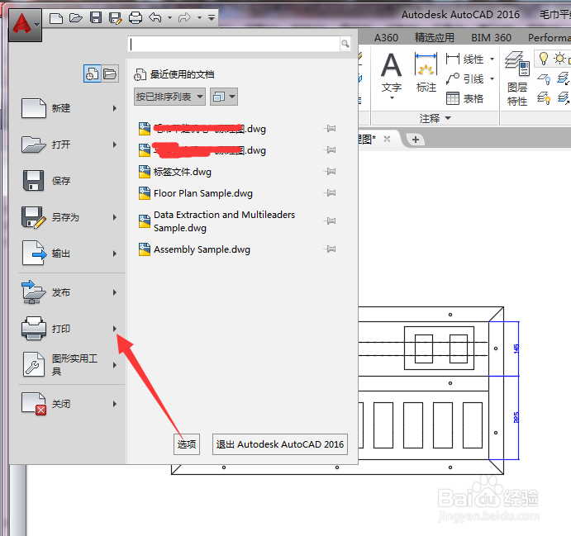Image resolution: width=571 pixels, height=536 pixels.
Task: Select the 打印 menu item
Action: (x=69, y=329)
